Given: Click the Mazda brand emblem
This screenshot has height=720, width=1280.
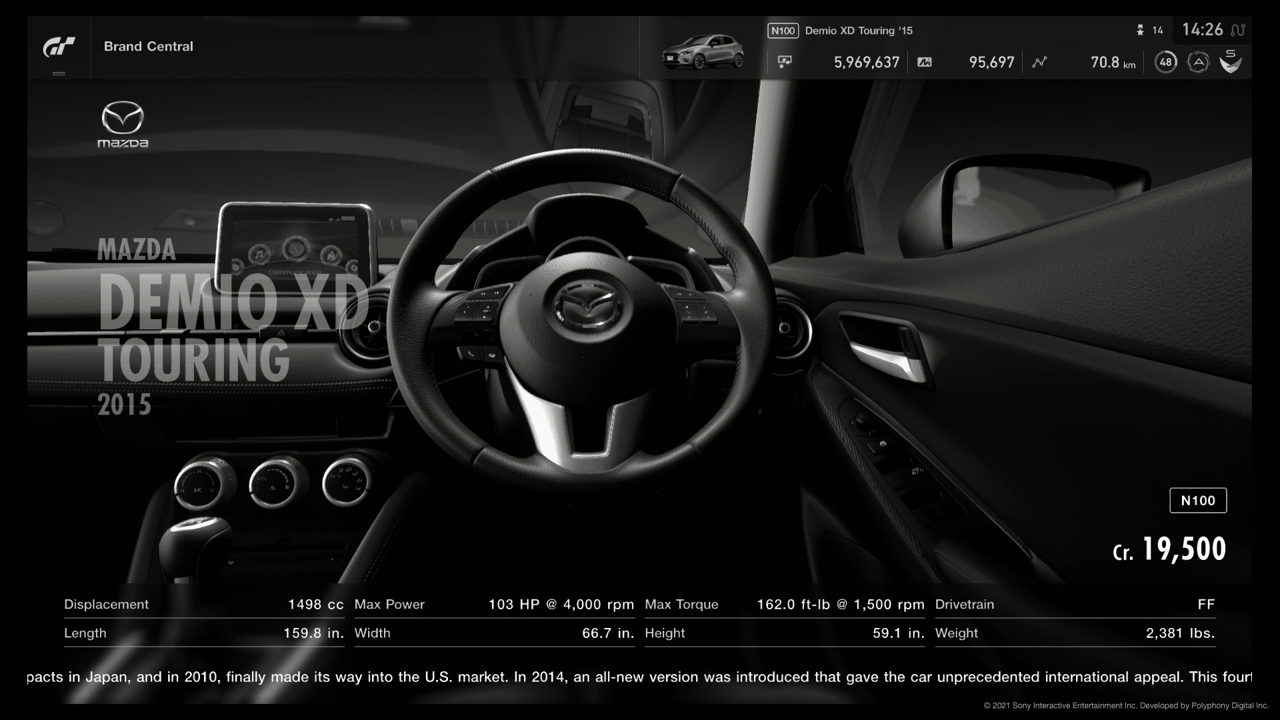Looking at the screenshot, I should [x=123, y=125].
